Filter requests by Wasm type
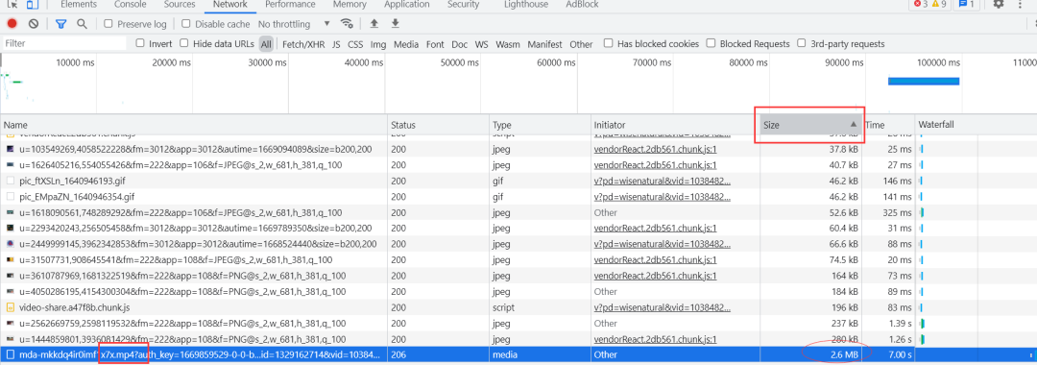This screenshot has width=1037, height=365. pyautogui.click(x=508, y=44)
